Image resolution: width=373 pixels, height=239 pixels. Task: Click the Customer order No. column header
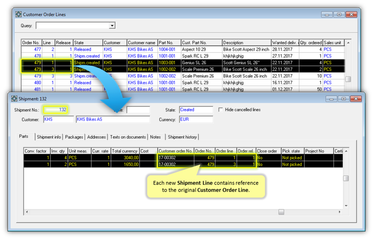pyautogui.click(x=176, y=151)
